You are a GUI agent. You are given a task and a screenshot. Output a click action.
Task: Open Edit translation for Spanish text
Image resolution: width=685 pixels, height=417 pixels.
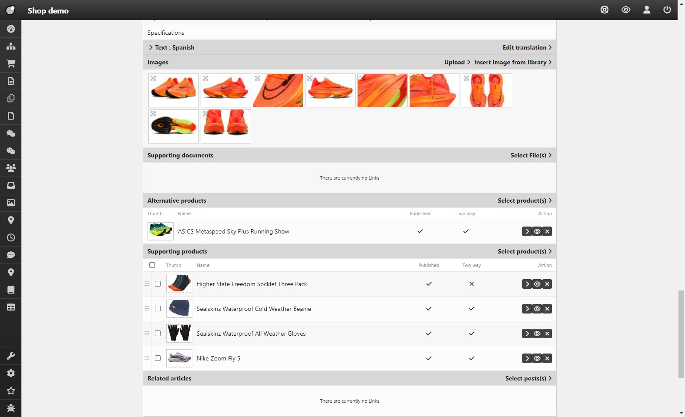pos(527,47)
